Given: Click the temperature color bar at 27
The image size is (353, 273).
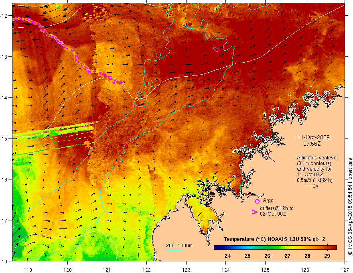Looking at the screenshot, I should tap(287, 248).
